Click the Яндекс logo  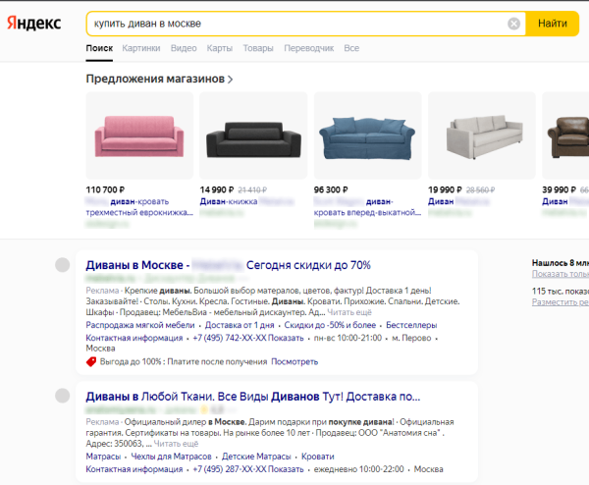[33, 24]
